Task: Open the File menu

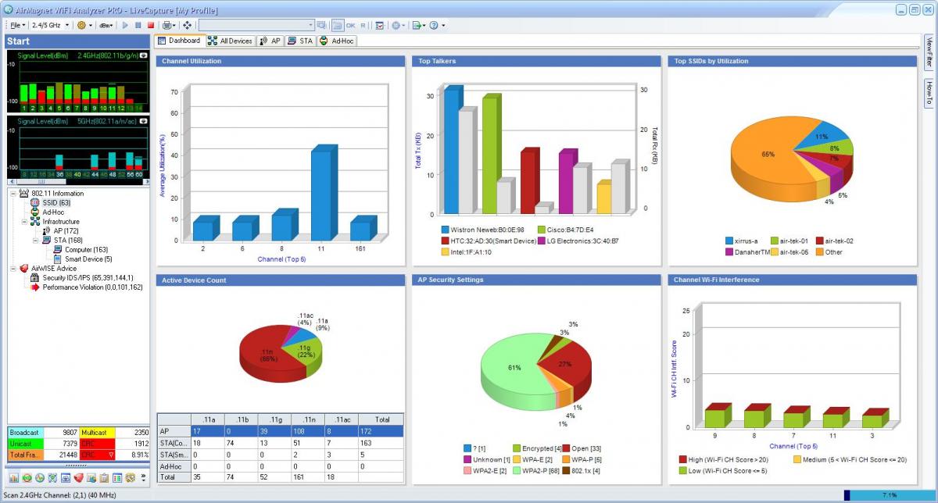Action: point(16,25)
